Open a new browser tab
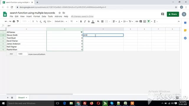The image size is (189, 106). coord(38,2)
